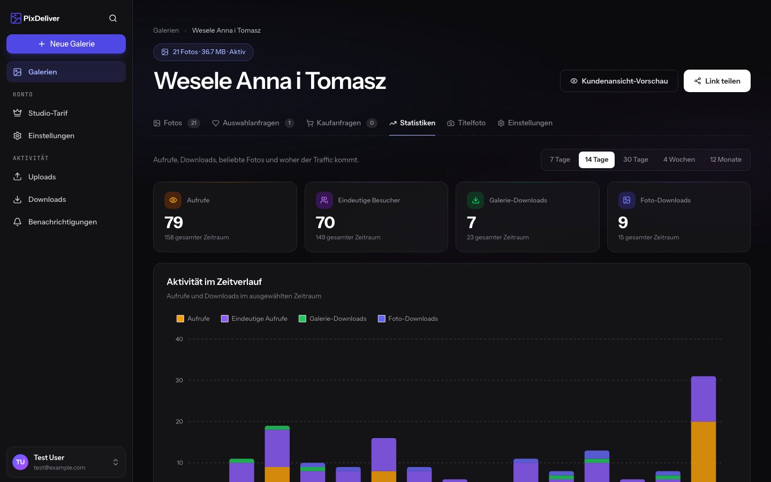The width and height of the screenshot is (771, 482).
Task: Toggle the Aufrufe legend swatch
Action: pos(180,319)
